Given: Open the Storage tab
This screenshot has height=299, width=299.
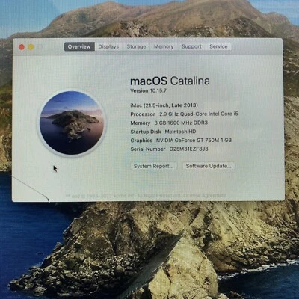Looking at the screenshot, I should [136, 46].
